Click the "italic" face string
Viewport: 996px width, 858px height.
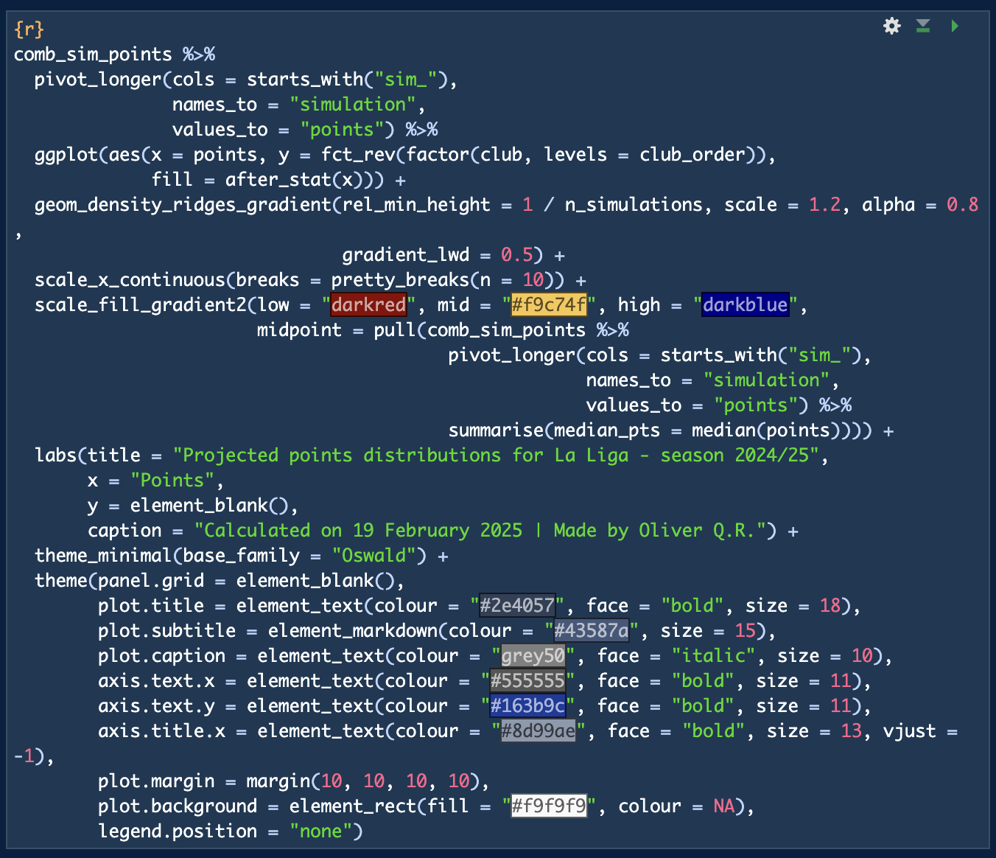coord(713,655)
